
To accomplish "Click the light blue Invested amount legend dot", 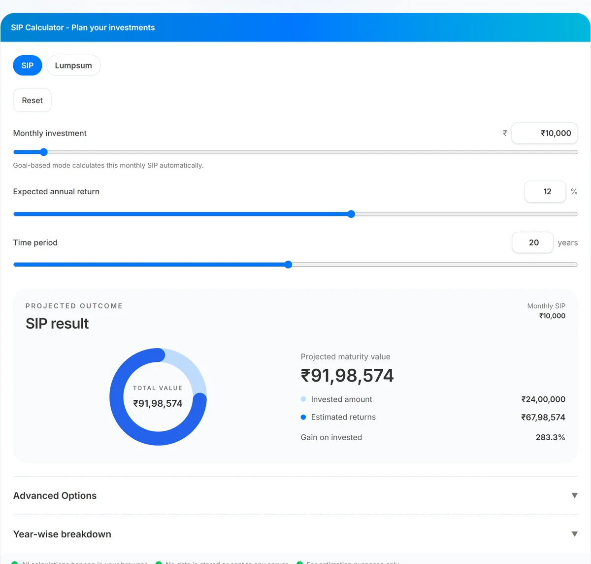I will tap(303, 399).
